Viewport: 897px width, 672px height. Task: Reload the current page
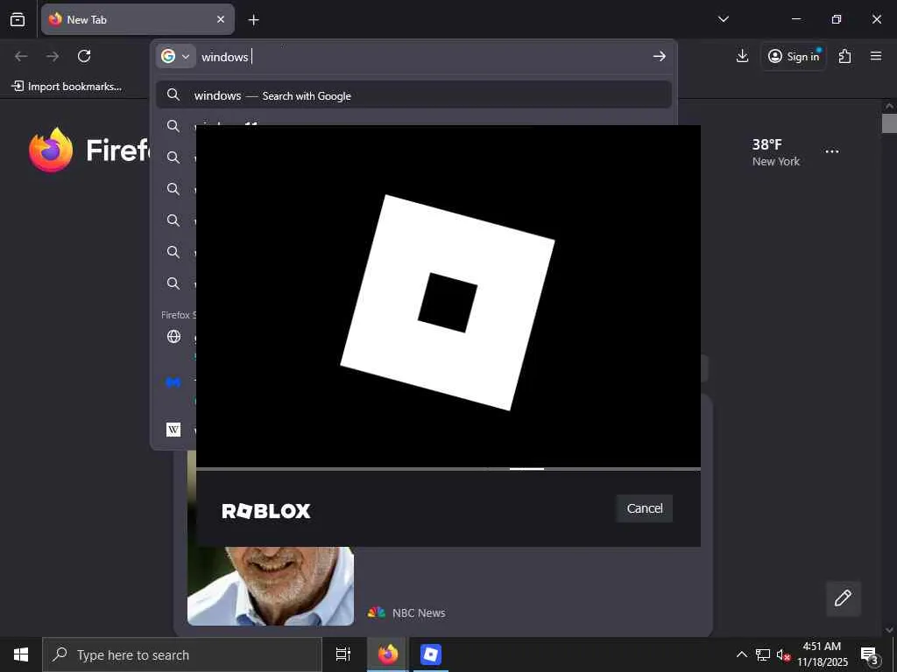(84, 56)
